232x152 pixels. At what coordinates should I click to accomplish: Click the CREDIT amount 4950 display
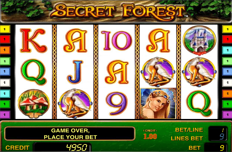62,147
